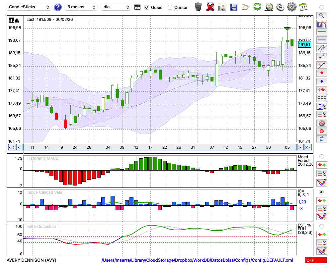Click the red horizontal line drawing tool
The height and width of the screenshot is (265, 332).
[x=321, y=32]
